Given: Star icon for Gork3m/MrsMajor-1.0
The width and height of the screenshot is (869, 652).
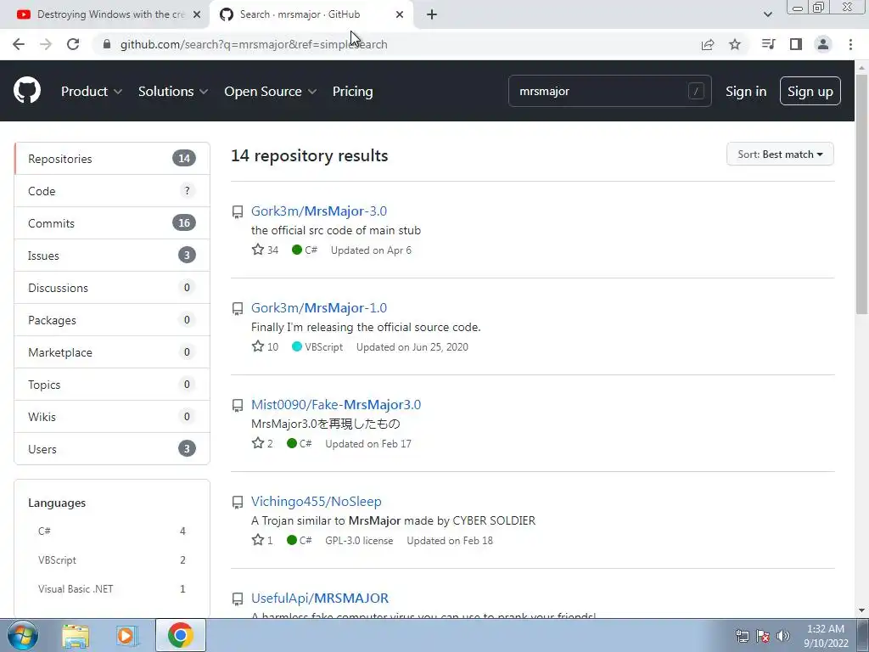Looking at the screenshot, I should coord(258,346).
